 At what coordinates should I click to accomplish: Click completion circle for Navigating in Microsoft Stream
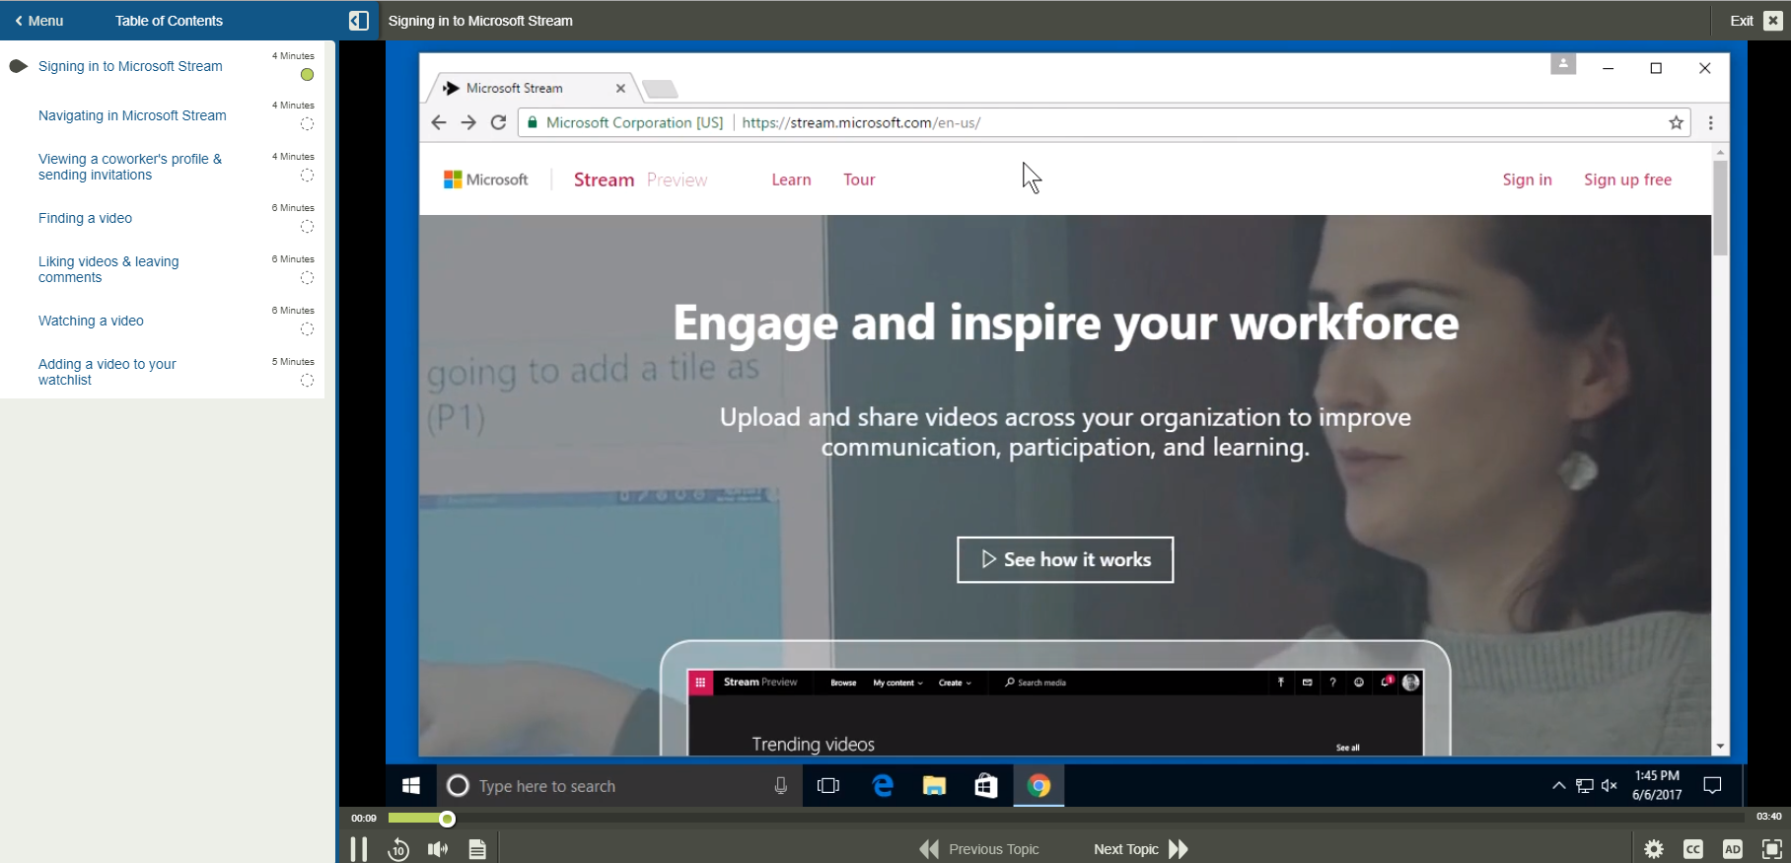[307, 124]
